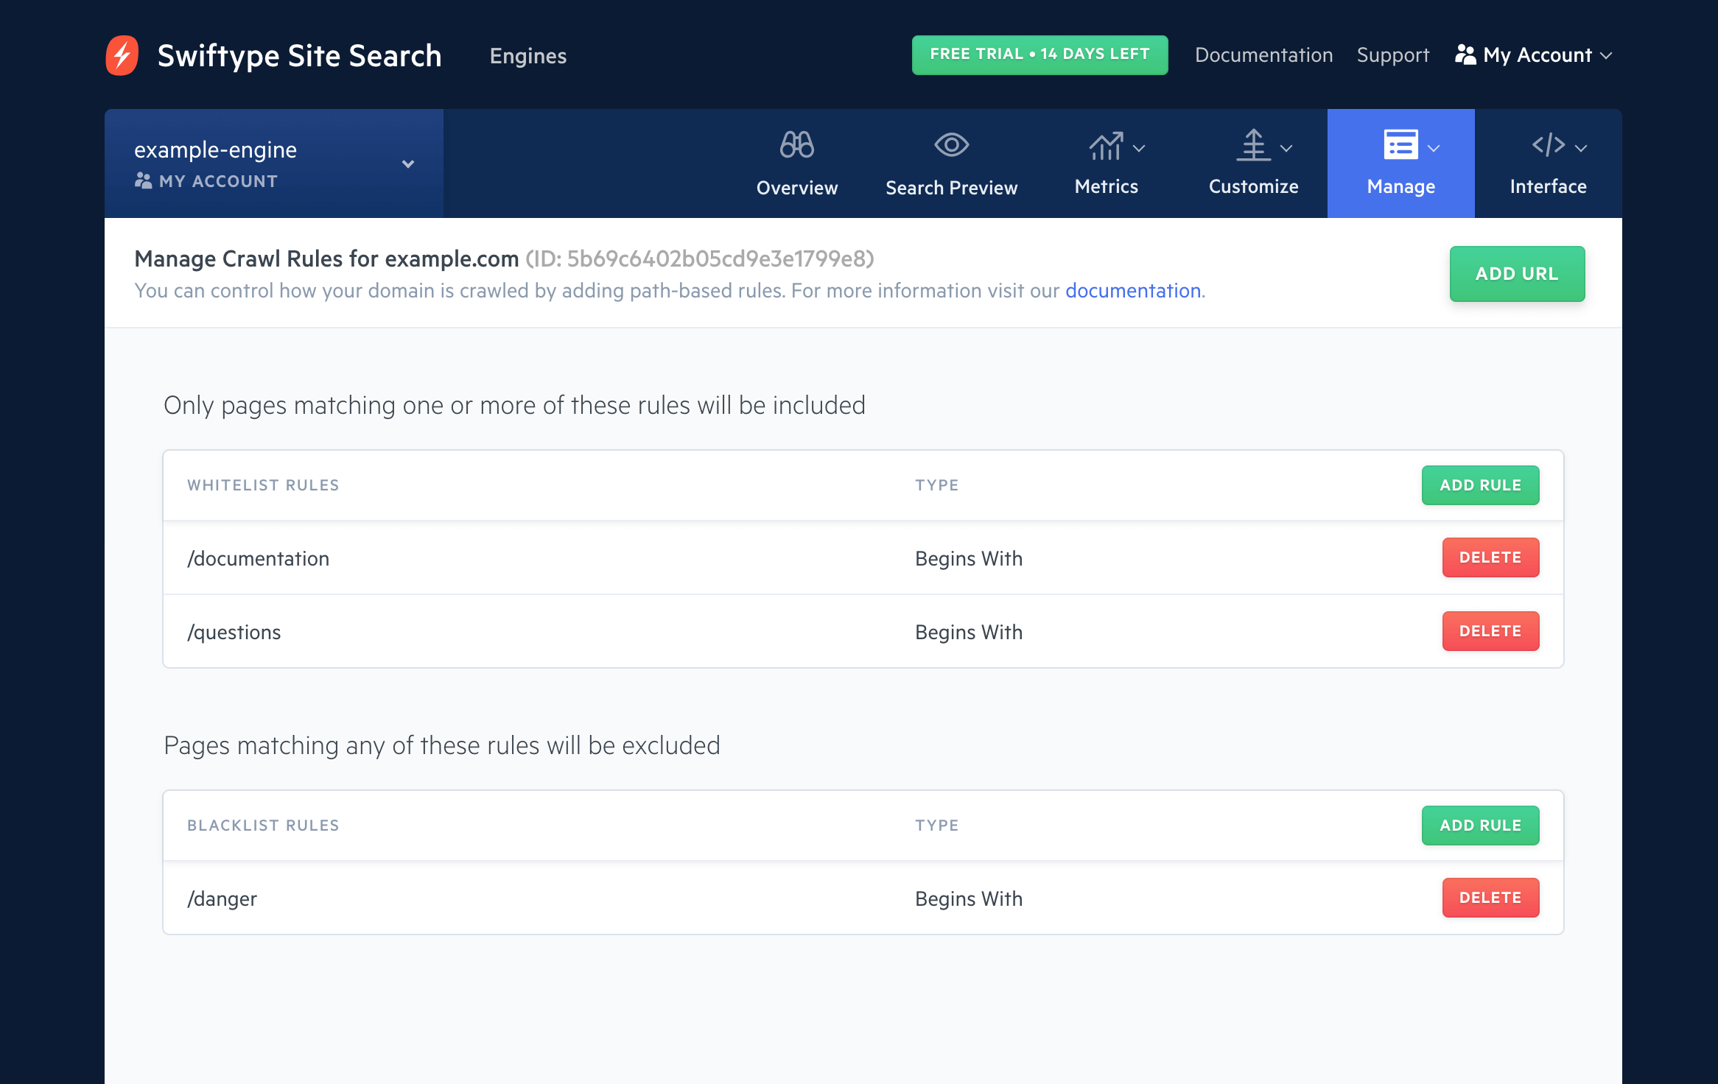Open the Customize tab label
1718x1084 pixels.
(1253, 186)
